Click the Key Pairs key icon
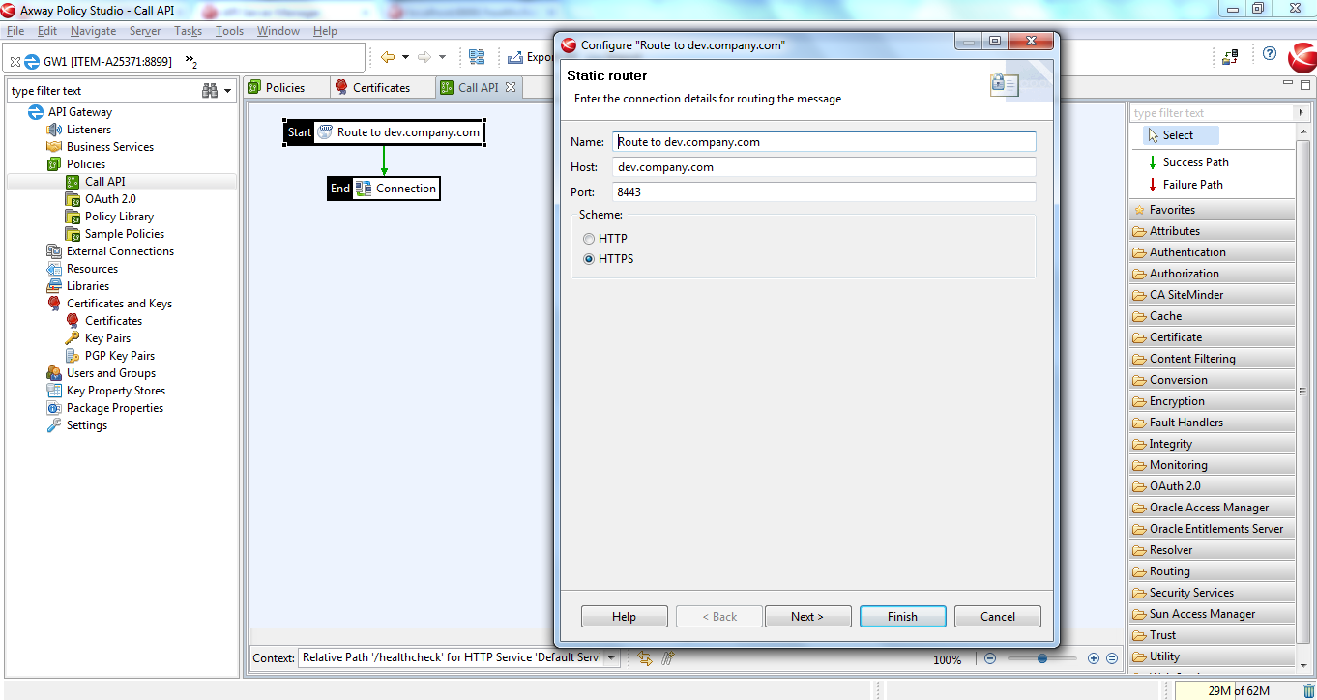 [x=73, y=338]
